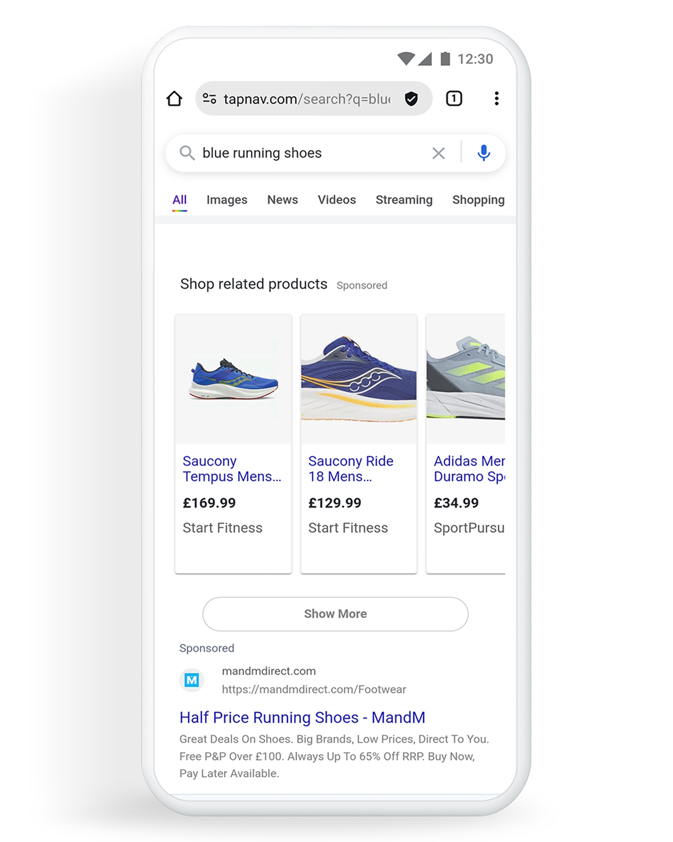Image resolution: width=673 pixels, height=842 pixels.
Task: Open the three-dot browser menu
Action: tap(496, 98)
